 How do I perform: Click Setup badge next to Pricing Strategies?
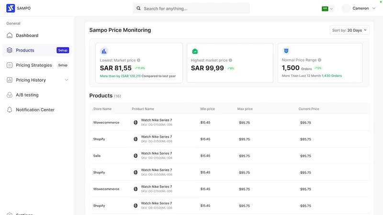click(x=63, y=65)
